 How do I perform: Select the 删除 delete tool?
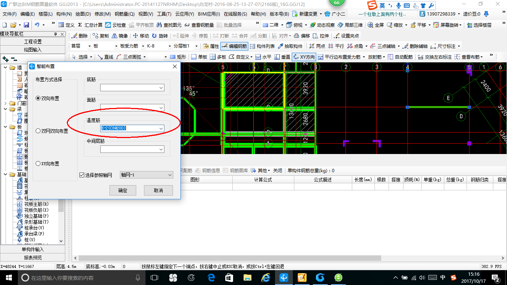tap(79, 36)
